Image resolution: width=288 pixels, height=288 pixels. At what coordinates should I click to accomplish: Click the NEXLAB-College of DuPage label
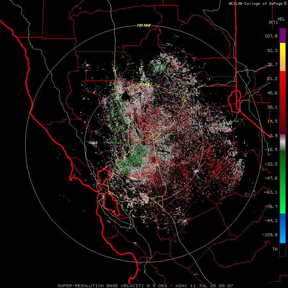pyautogui.click(x=257, y=4)
